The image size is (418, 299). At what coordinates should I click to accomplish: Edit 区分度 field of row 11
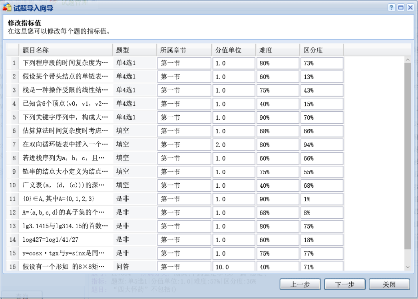(321, 199)
